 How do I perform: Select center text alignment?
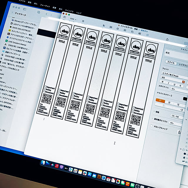(x=169, y=103)
